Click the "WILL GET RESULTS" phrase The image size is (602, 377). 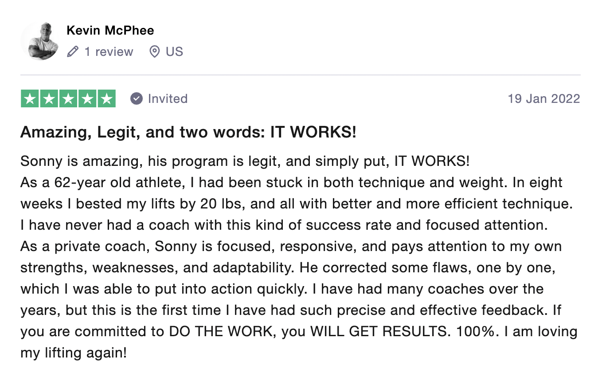coord(376,331)
